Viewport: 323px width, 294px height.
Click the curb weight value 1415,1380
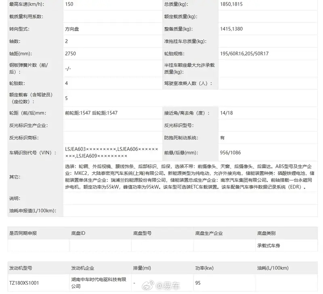point(231,29)
